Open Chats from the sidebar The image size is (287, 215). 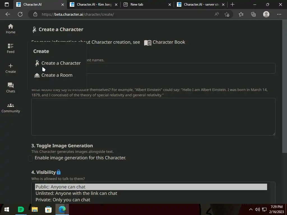click(x=11, y=88)
